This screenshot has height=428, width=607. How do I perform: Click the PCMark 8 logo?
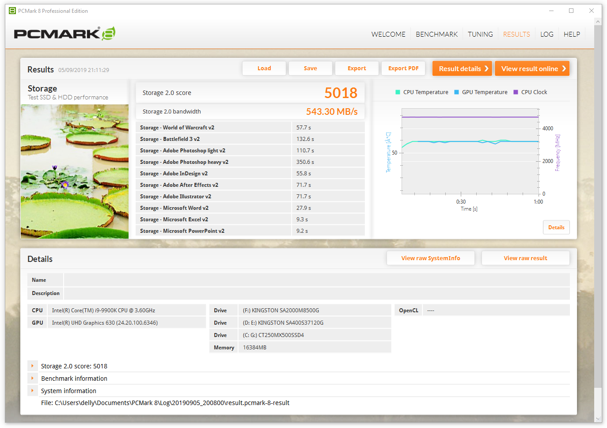(x=64, y=34)
